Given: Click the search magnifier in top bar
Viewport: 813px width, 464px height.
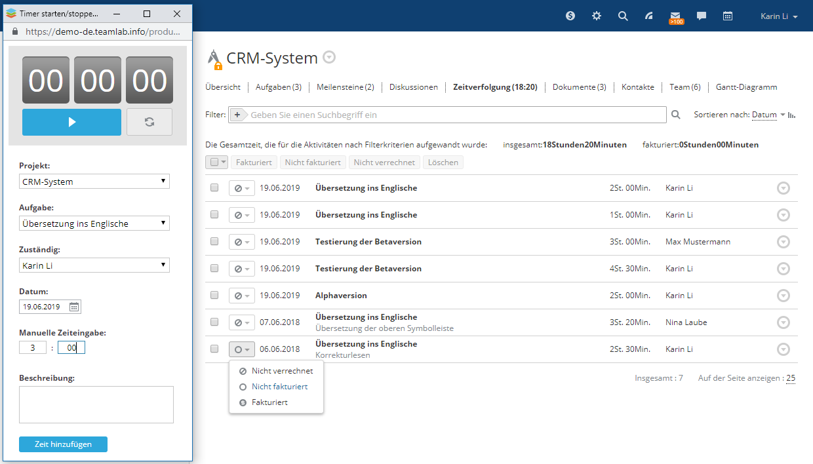Looking at the screenshot, I should pyautogui.click(x=623, y=16).
